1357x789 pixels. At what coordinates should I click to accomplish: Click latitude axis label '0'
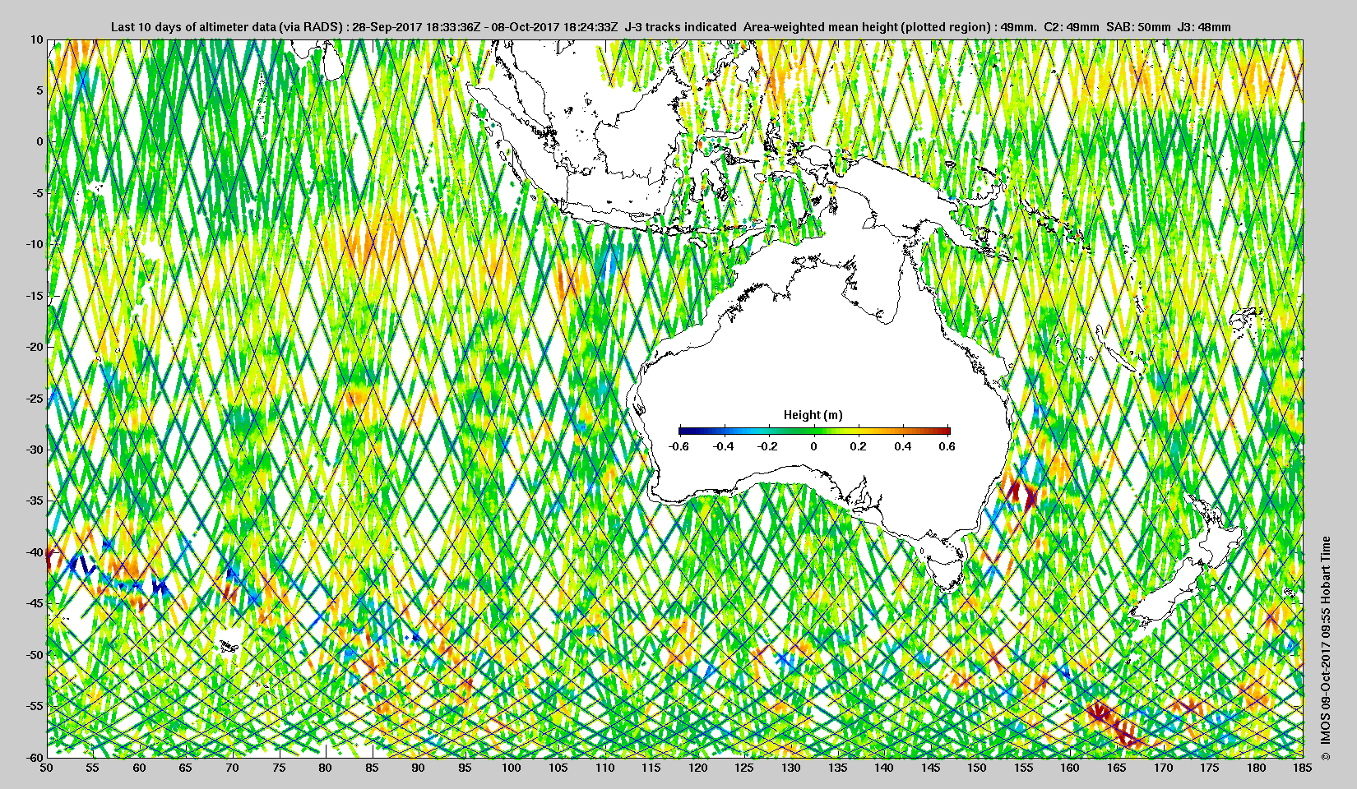(39, 141)
